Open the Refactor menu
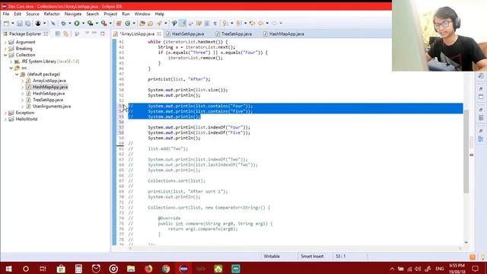The image size is (487, 274). pyautogui.click(x=52, y=14)
